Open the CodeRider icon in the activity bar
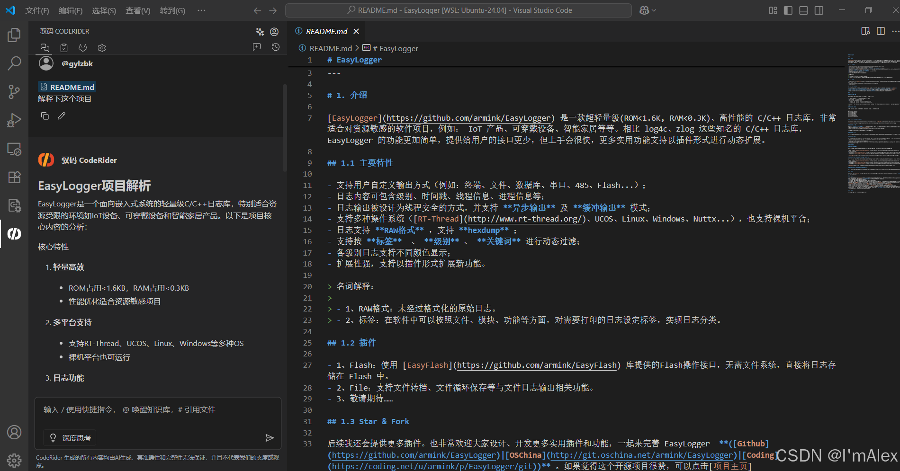 coord(14,233)
